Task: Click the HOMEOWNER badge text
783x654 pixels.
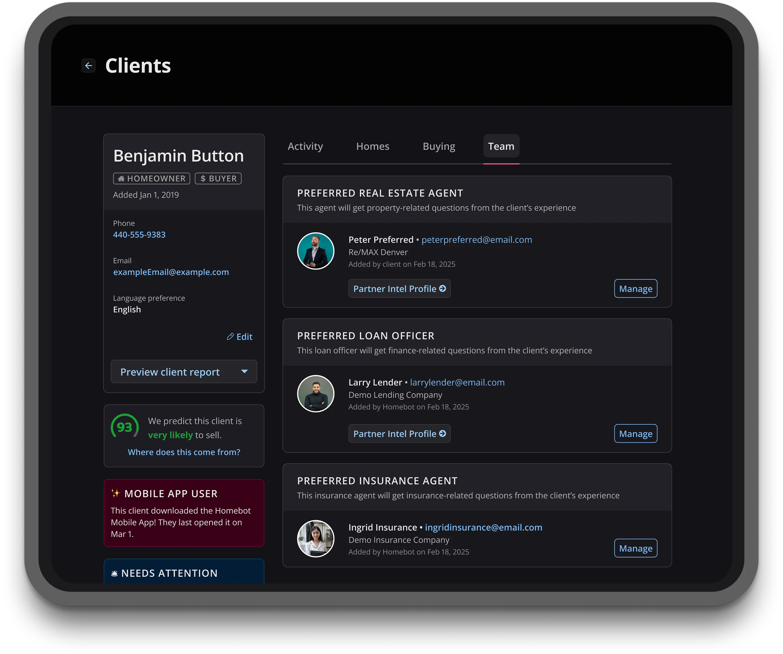Action: [x=156, y=179]
